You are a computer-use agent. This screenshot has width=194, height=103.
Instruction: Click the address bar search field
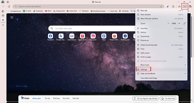pyautogui.click(x=88, y=6)
